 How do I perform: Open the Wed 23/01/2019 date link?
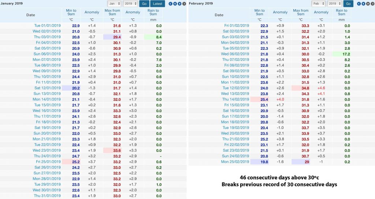click(x=47, y=150)
